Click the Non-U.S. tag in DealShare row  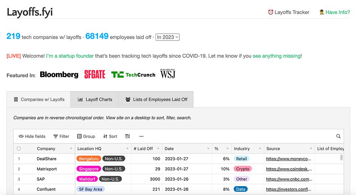114,159
